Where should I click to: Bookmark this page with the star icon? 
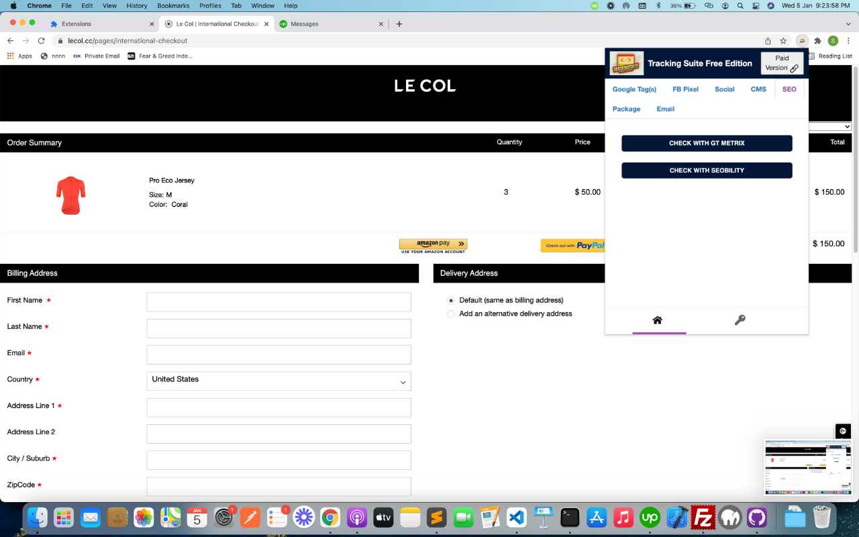click(783, 41)
